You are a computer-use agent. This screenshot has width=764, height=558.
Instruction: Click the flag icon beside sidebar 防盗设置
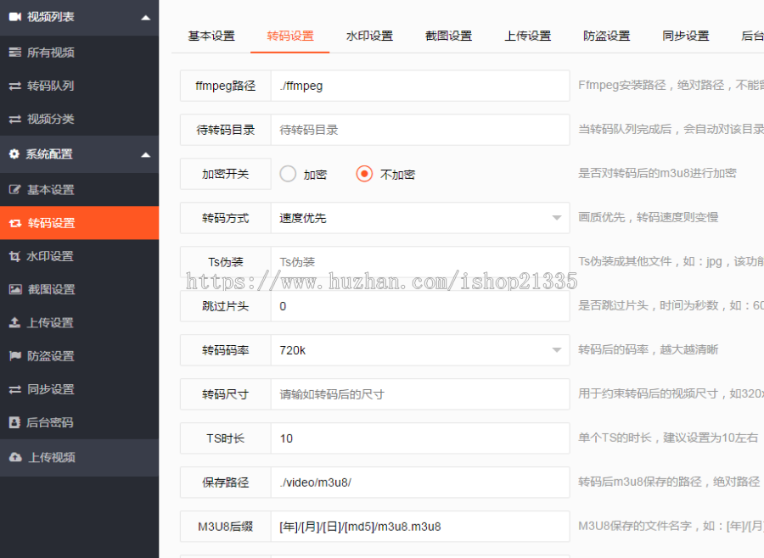pos(15,356)
